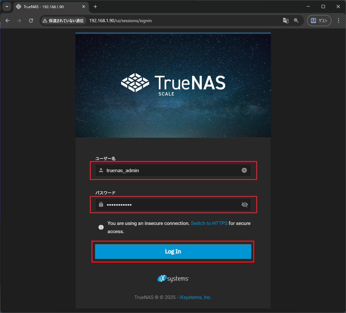This screenshot has width=346, height=313.
Task: Click the browser forward arrow
Action: point(19,21)
